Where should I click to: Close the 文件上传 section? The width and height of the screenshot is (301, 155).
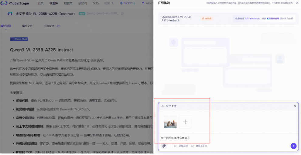[295, 106]
